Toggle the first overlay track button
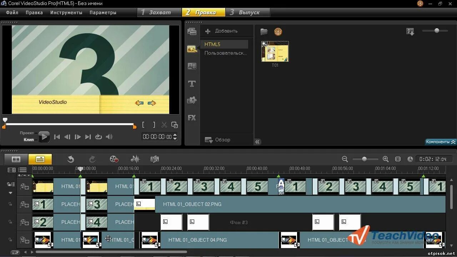 coord(24,205)
